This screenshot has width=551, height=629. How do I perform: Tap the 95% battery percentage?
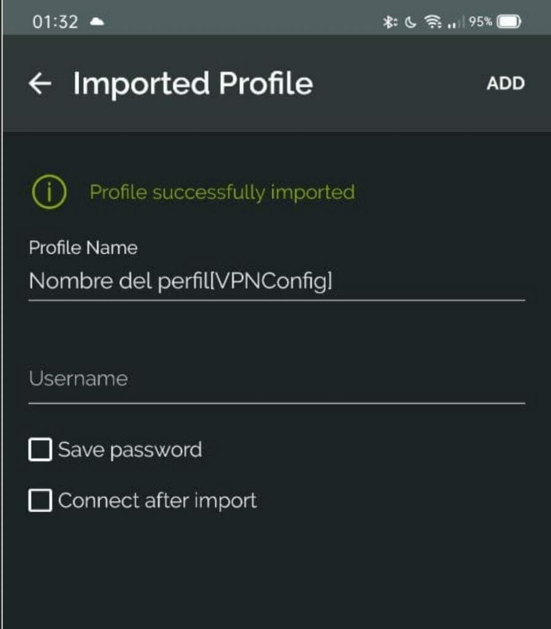point(480,21)
